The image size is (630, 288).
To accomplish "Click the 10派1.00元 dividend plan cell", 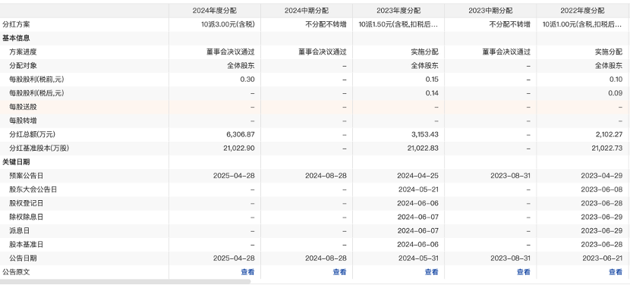I will (583, 24).
